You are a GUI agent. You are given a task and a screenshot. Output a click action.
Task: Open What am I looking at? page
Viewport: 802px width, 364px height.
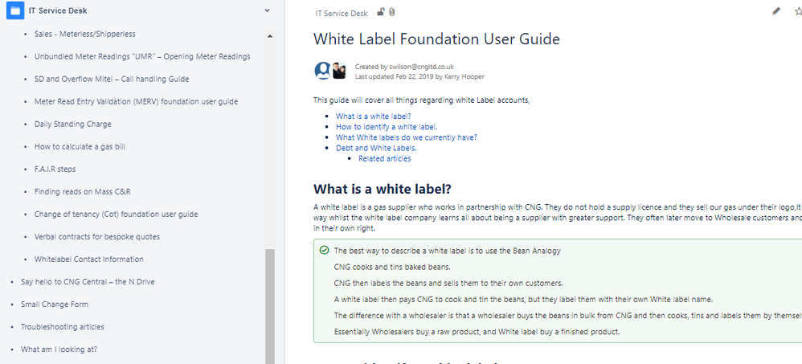(x=59, y=350)
